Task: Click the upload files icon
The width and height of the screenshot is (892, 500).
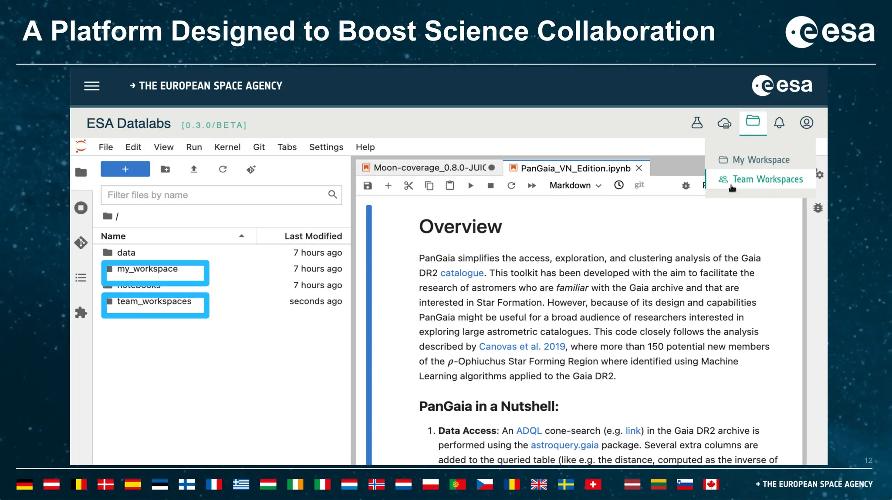Action: click(x=194, y=169)
